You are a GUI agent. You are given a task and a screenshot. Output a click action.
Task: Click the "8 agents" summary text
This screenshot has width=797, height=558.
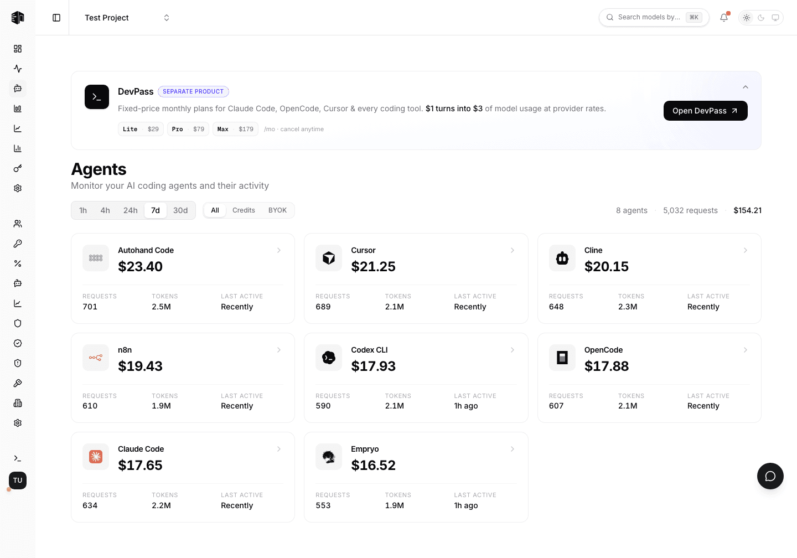point(632,210)
